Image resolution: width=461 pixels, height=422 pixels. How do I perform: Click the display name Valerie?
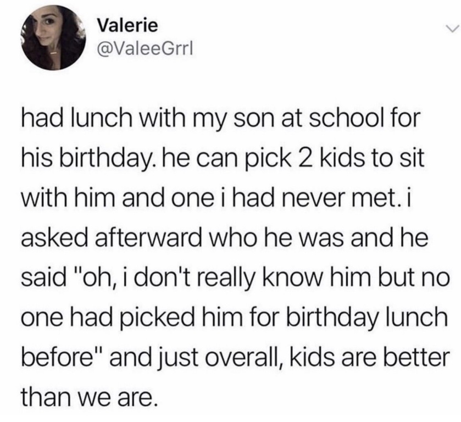pyautogui.click(x=127, y=26)
